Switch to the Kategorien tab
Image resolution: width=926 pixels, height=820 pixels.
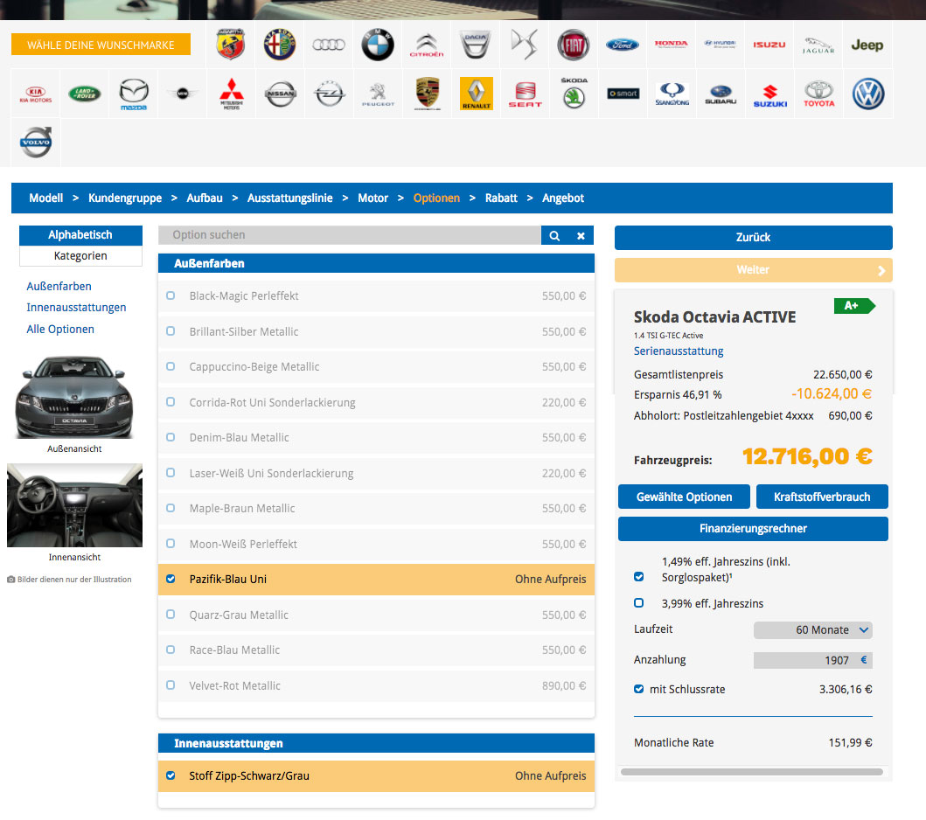[x=80, y=255]
